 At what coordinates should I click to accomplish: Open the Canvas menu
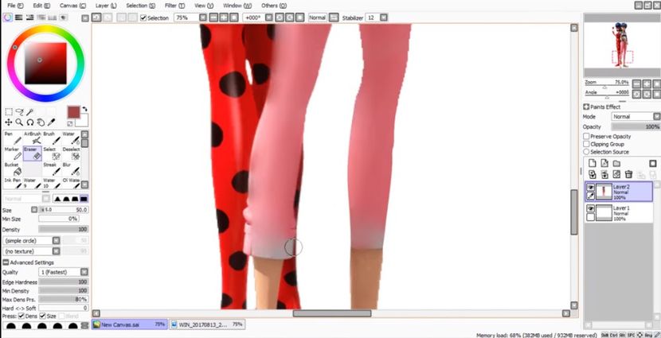click(x=72, y=6)
